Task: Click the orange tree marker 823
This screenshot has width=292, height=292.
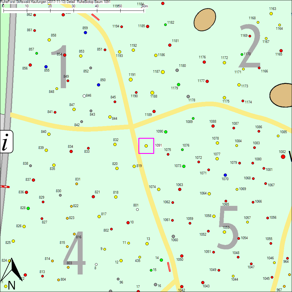Action: [67, 218]
